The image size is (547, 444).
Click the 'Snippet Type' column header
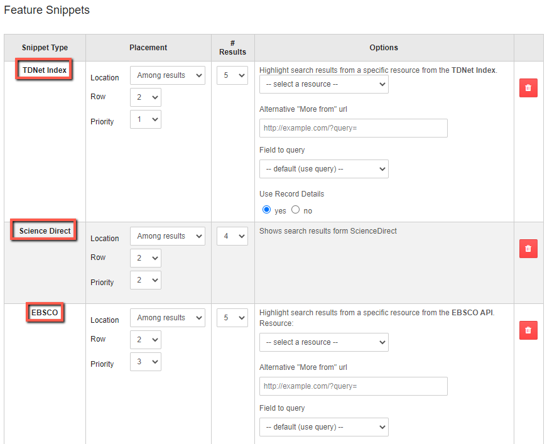45,48
